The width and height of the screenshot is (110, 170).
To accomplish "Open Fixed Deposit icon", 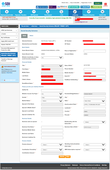I will [48, 12].
